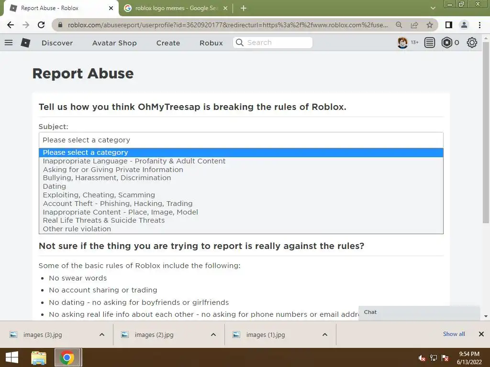Open the Roblox hamburger navigation menu
Screen dimensions: 490x367
[9, 43]
